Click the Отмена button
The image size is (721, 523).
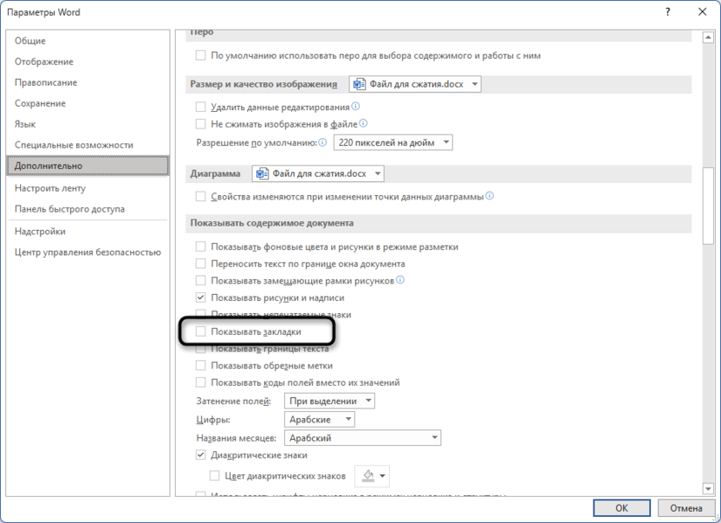pyautogui.click(x=686, y=507)
